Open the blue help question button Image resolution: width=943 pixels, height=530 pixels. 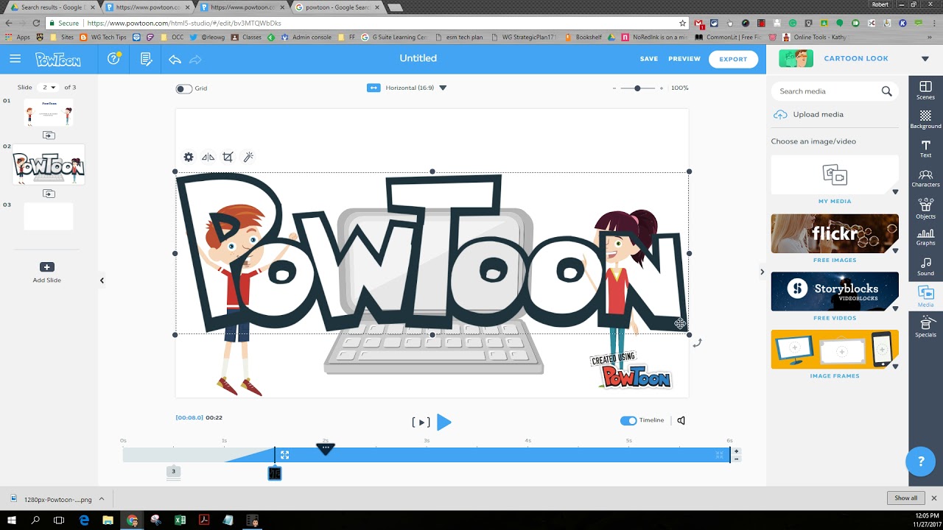(920, 462)
